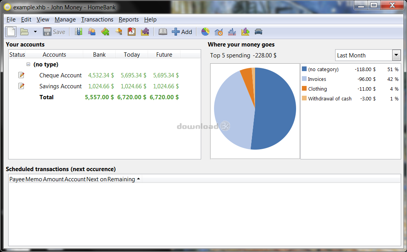Open the Statistics pie chart report
The width and height of the screenshot is (407, 252).
[x=205, y=32]
